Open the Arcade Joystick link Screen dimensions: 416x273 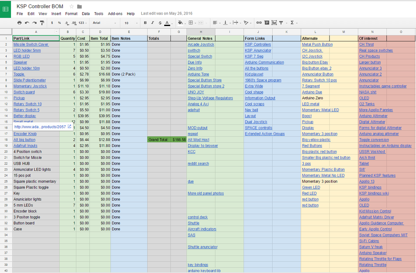point(201,45)
